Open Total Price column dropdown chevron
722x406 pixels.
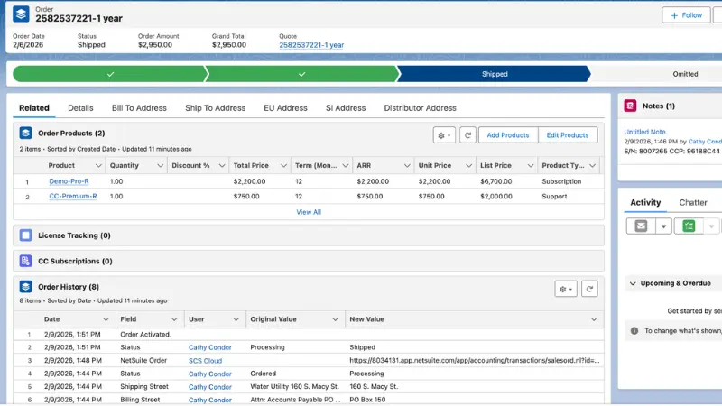(x=283, y=165)
